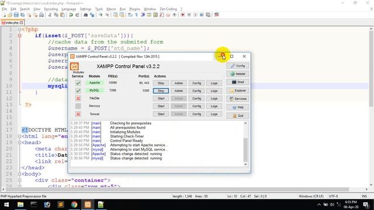The width and height of the screenshot is (374, 210).
Task: Click the FileZilla service red X box
Action: tap(78, 99)
